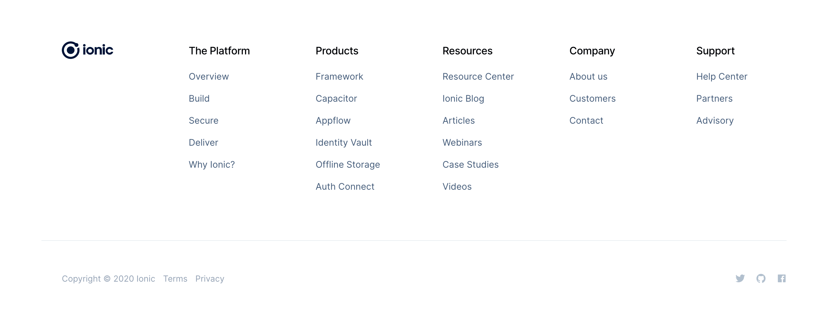The width and height of the screenshot is (828, 325).
Task: Open Ionic's Facebook page
Action: pyautogui.click(x=782, y=278)
